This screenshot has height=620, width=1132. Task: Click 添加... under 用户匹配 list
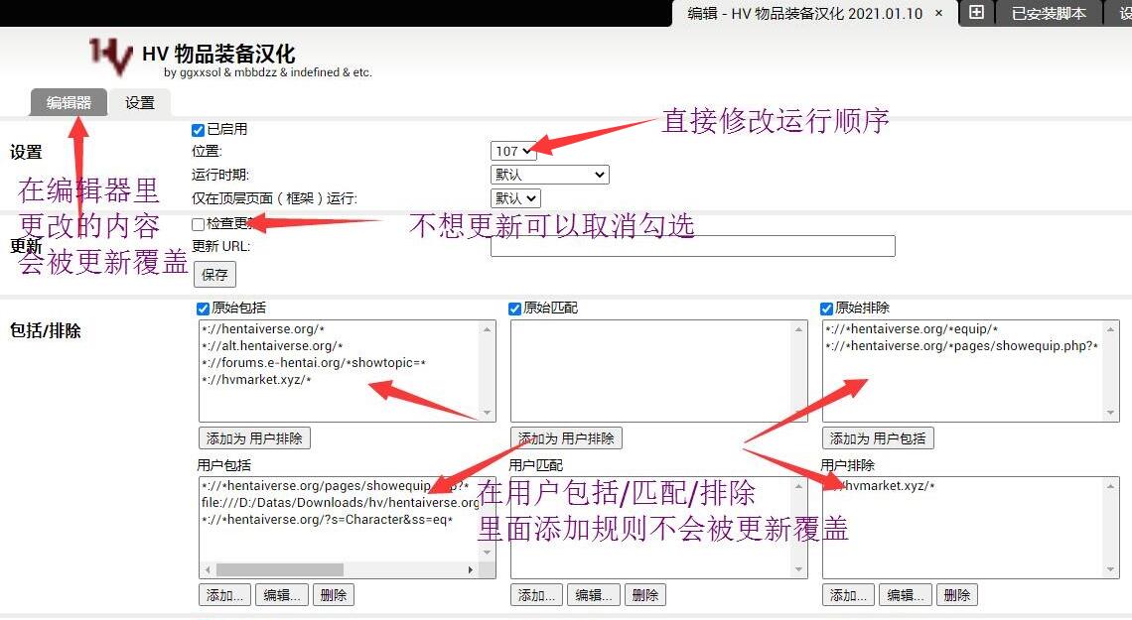click(537, 595)
